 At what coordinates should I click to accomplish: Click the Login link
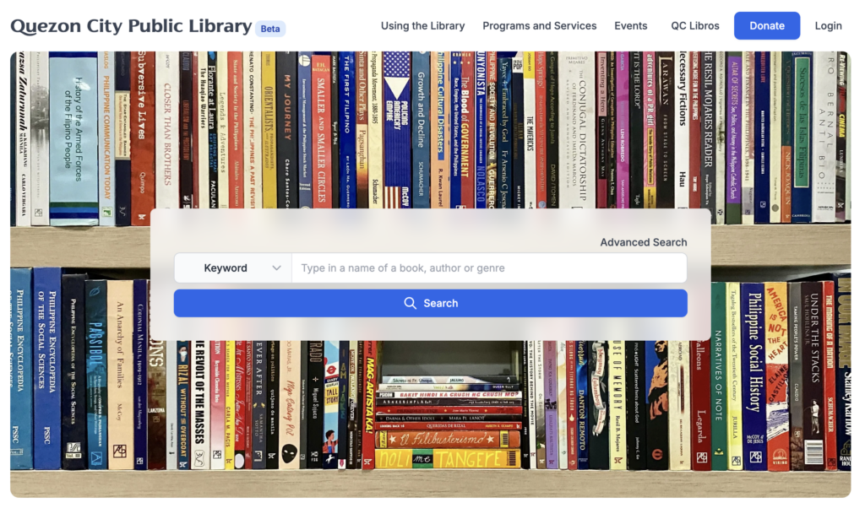828,25
